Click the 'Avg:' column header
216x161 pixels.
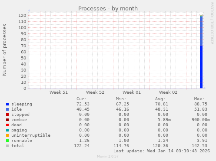tap(160, 99)
